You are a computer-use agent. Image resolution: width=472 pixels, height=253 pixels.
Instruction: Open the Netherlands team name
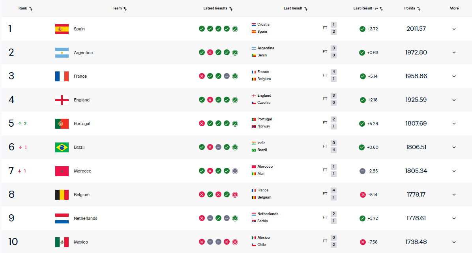click(86, 218)
